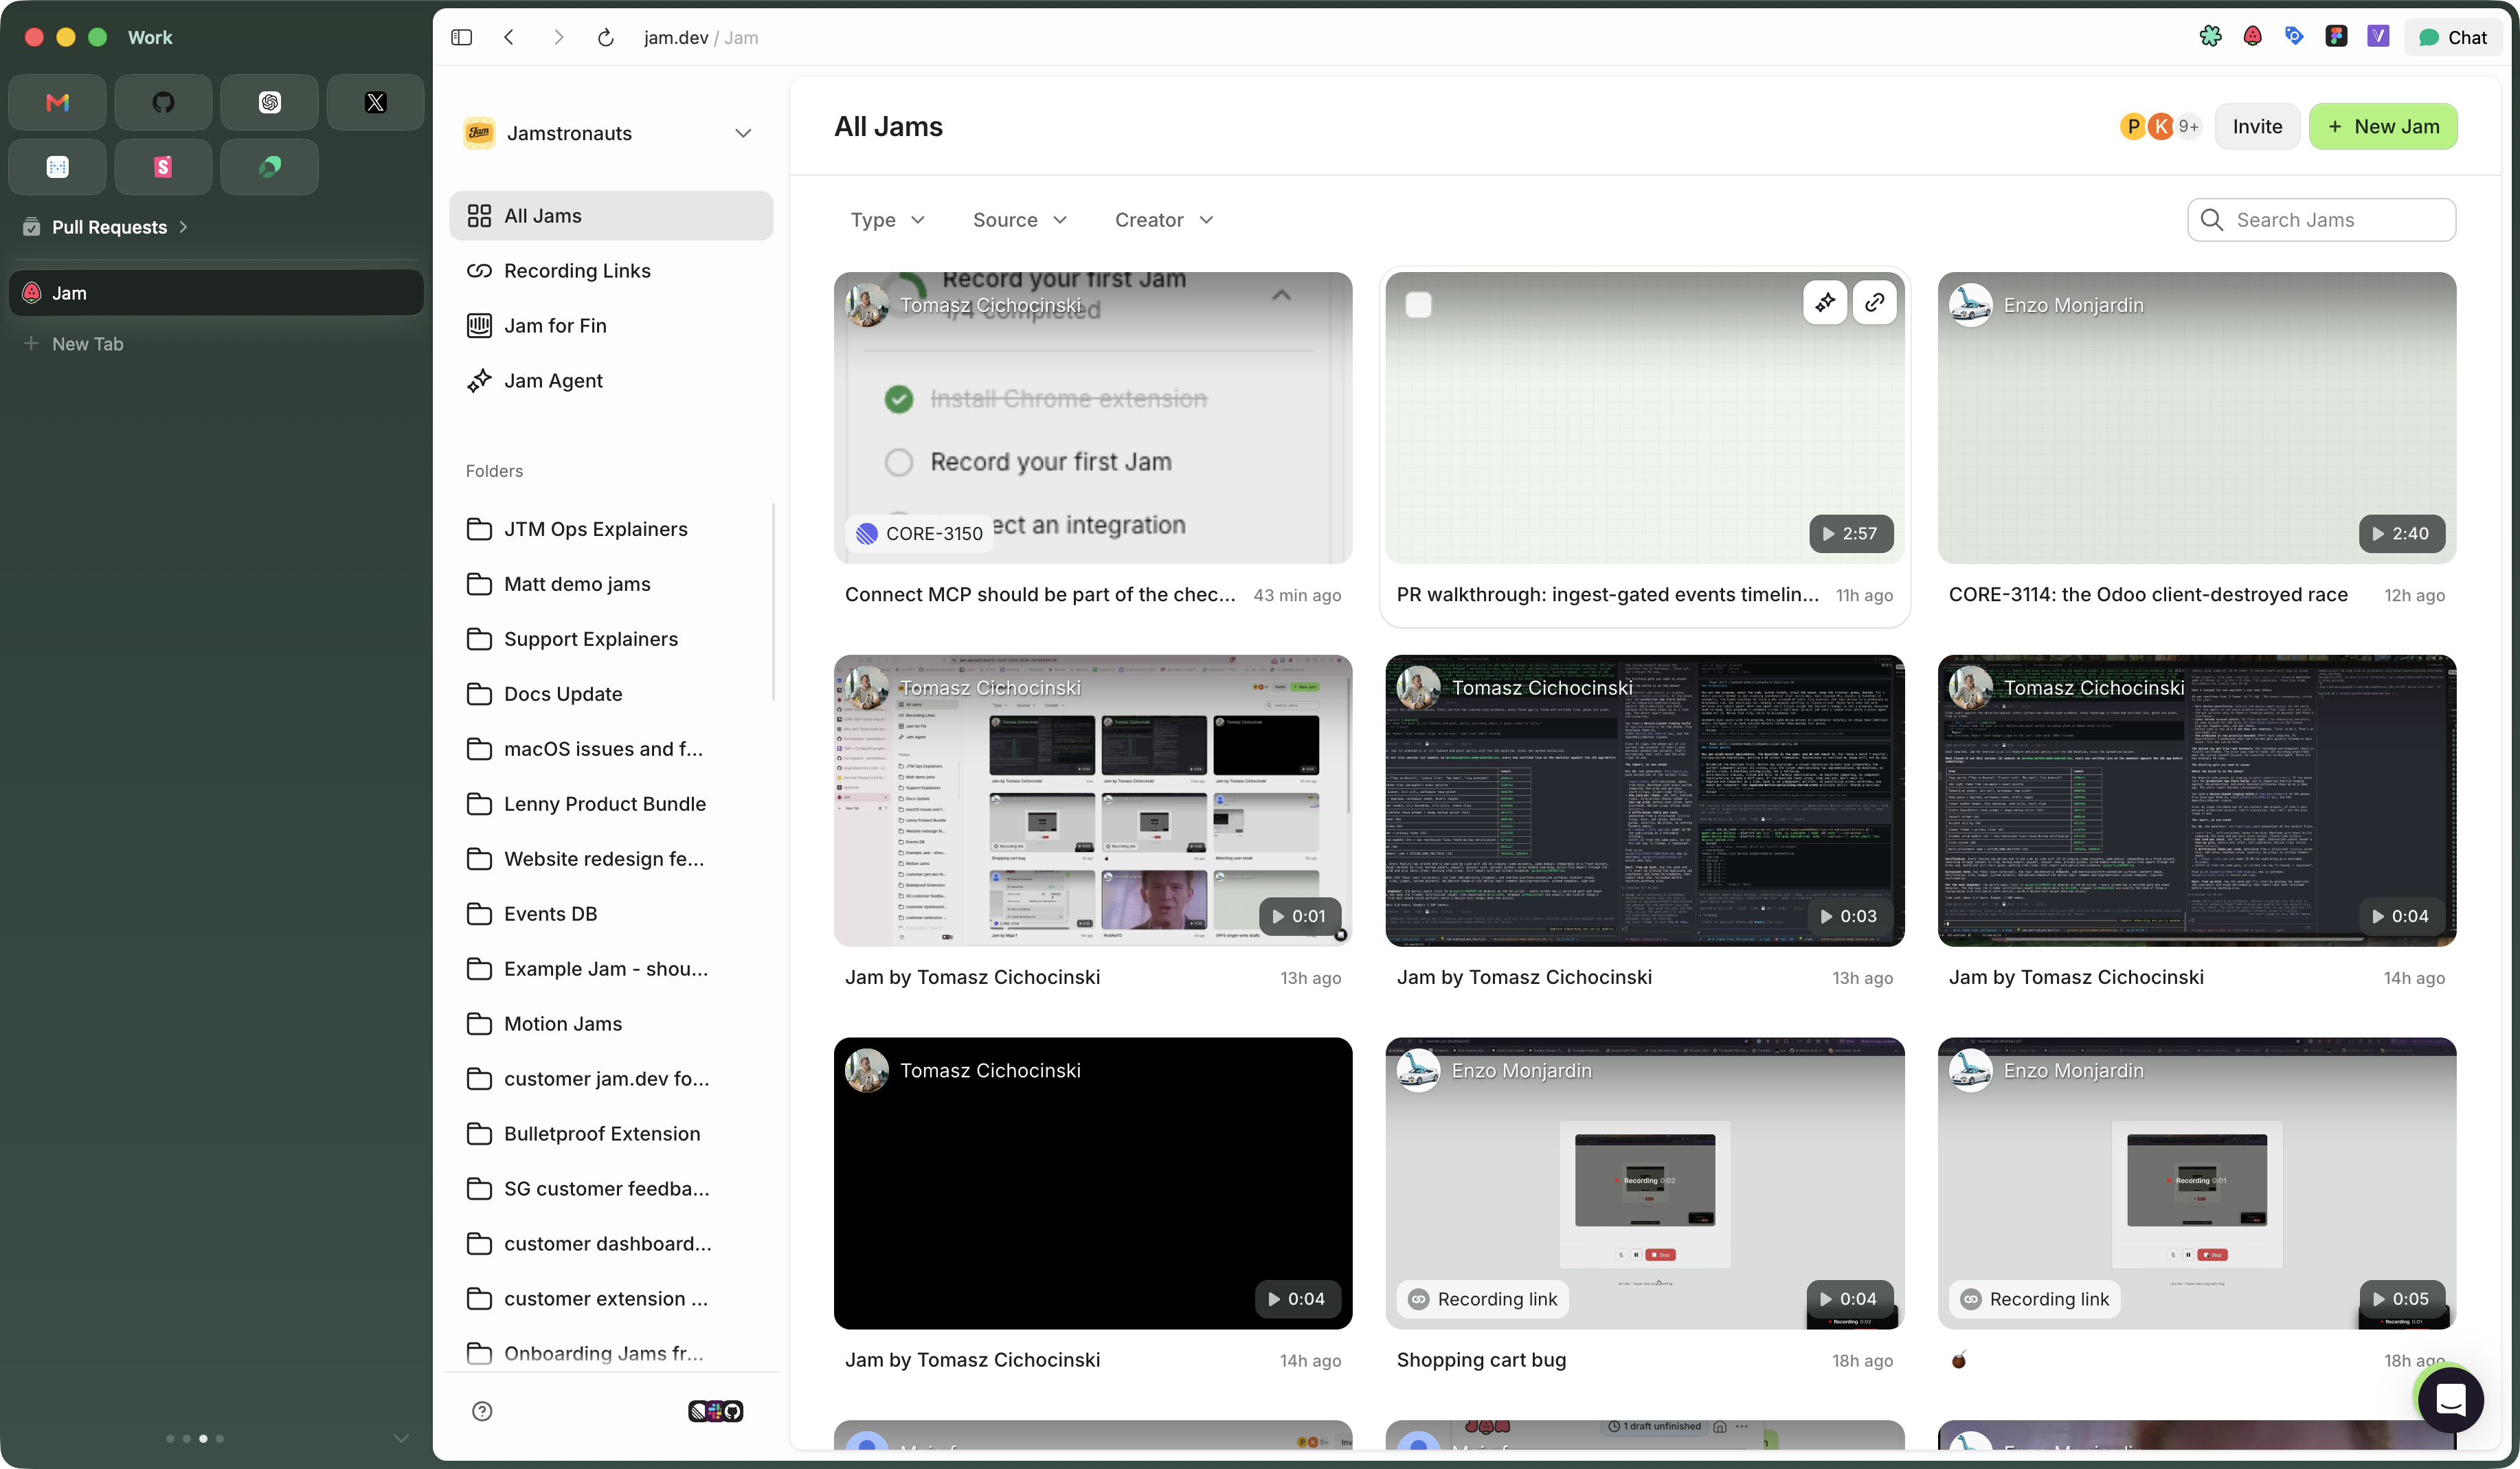Open a New Tab

pyautogui.click(x=216, y=344)
